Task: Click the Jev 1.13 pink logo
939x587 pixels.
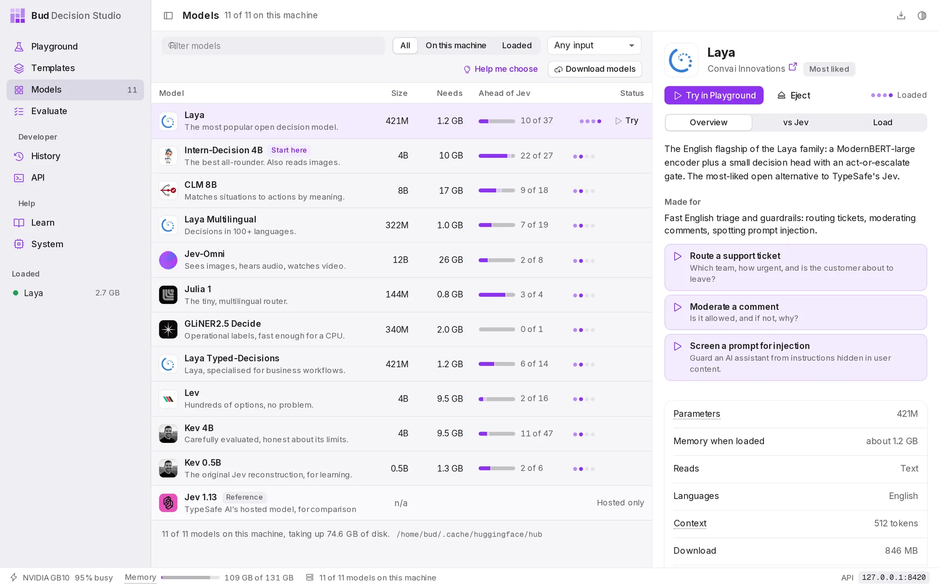Action: point(168,503)
